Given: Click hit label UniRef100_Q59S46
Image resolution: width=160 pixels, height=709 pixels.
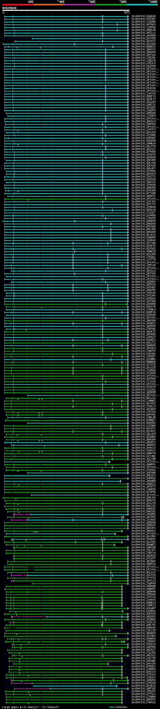Looking at the screenshot, I should [x=143, y=594].
